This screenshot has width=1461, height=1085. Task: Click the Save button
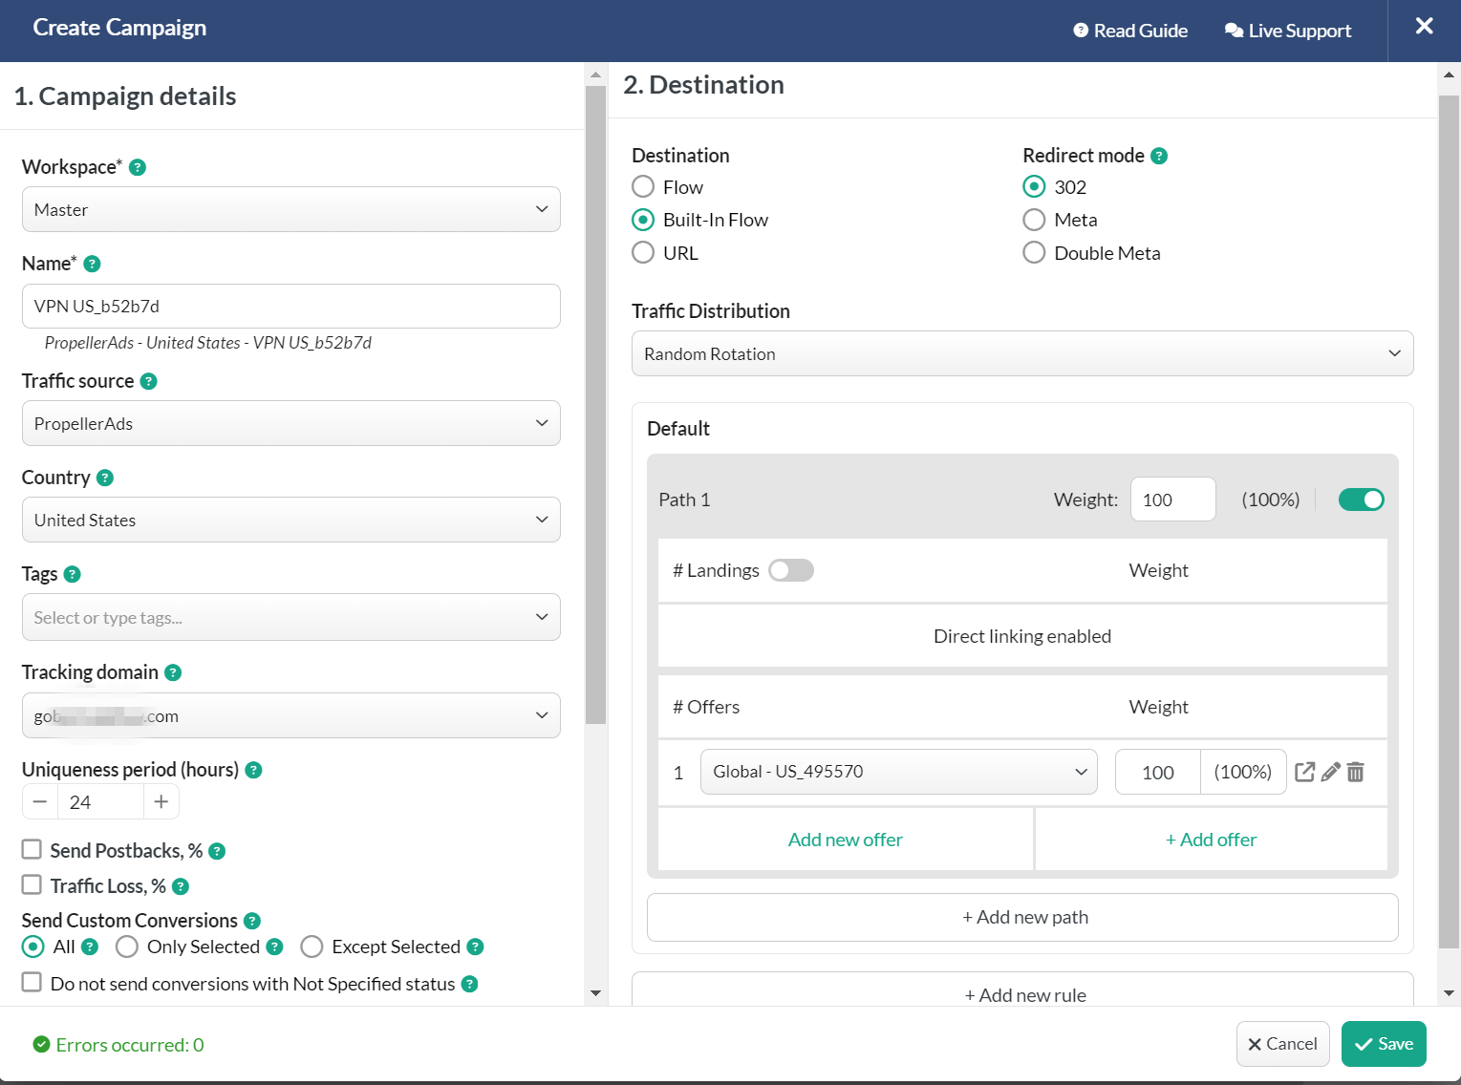(1384, 1044)
